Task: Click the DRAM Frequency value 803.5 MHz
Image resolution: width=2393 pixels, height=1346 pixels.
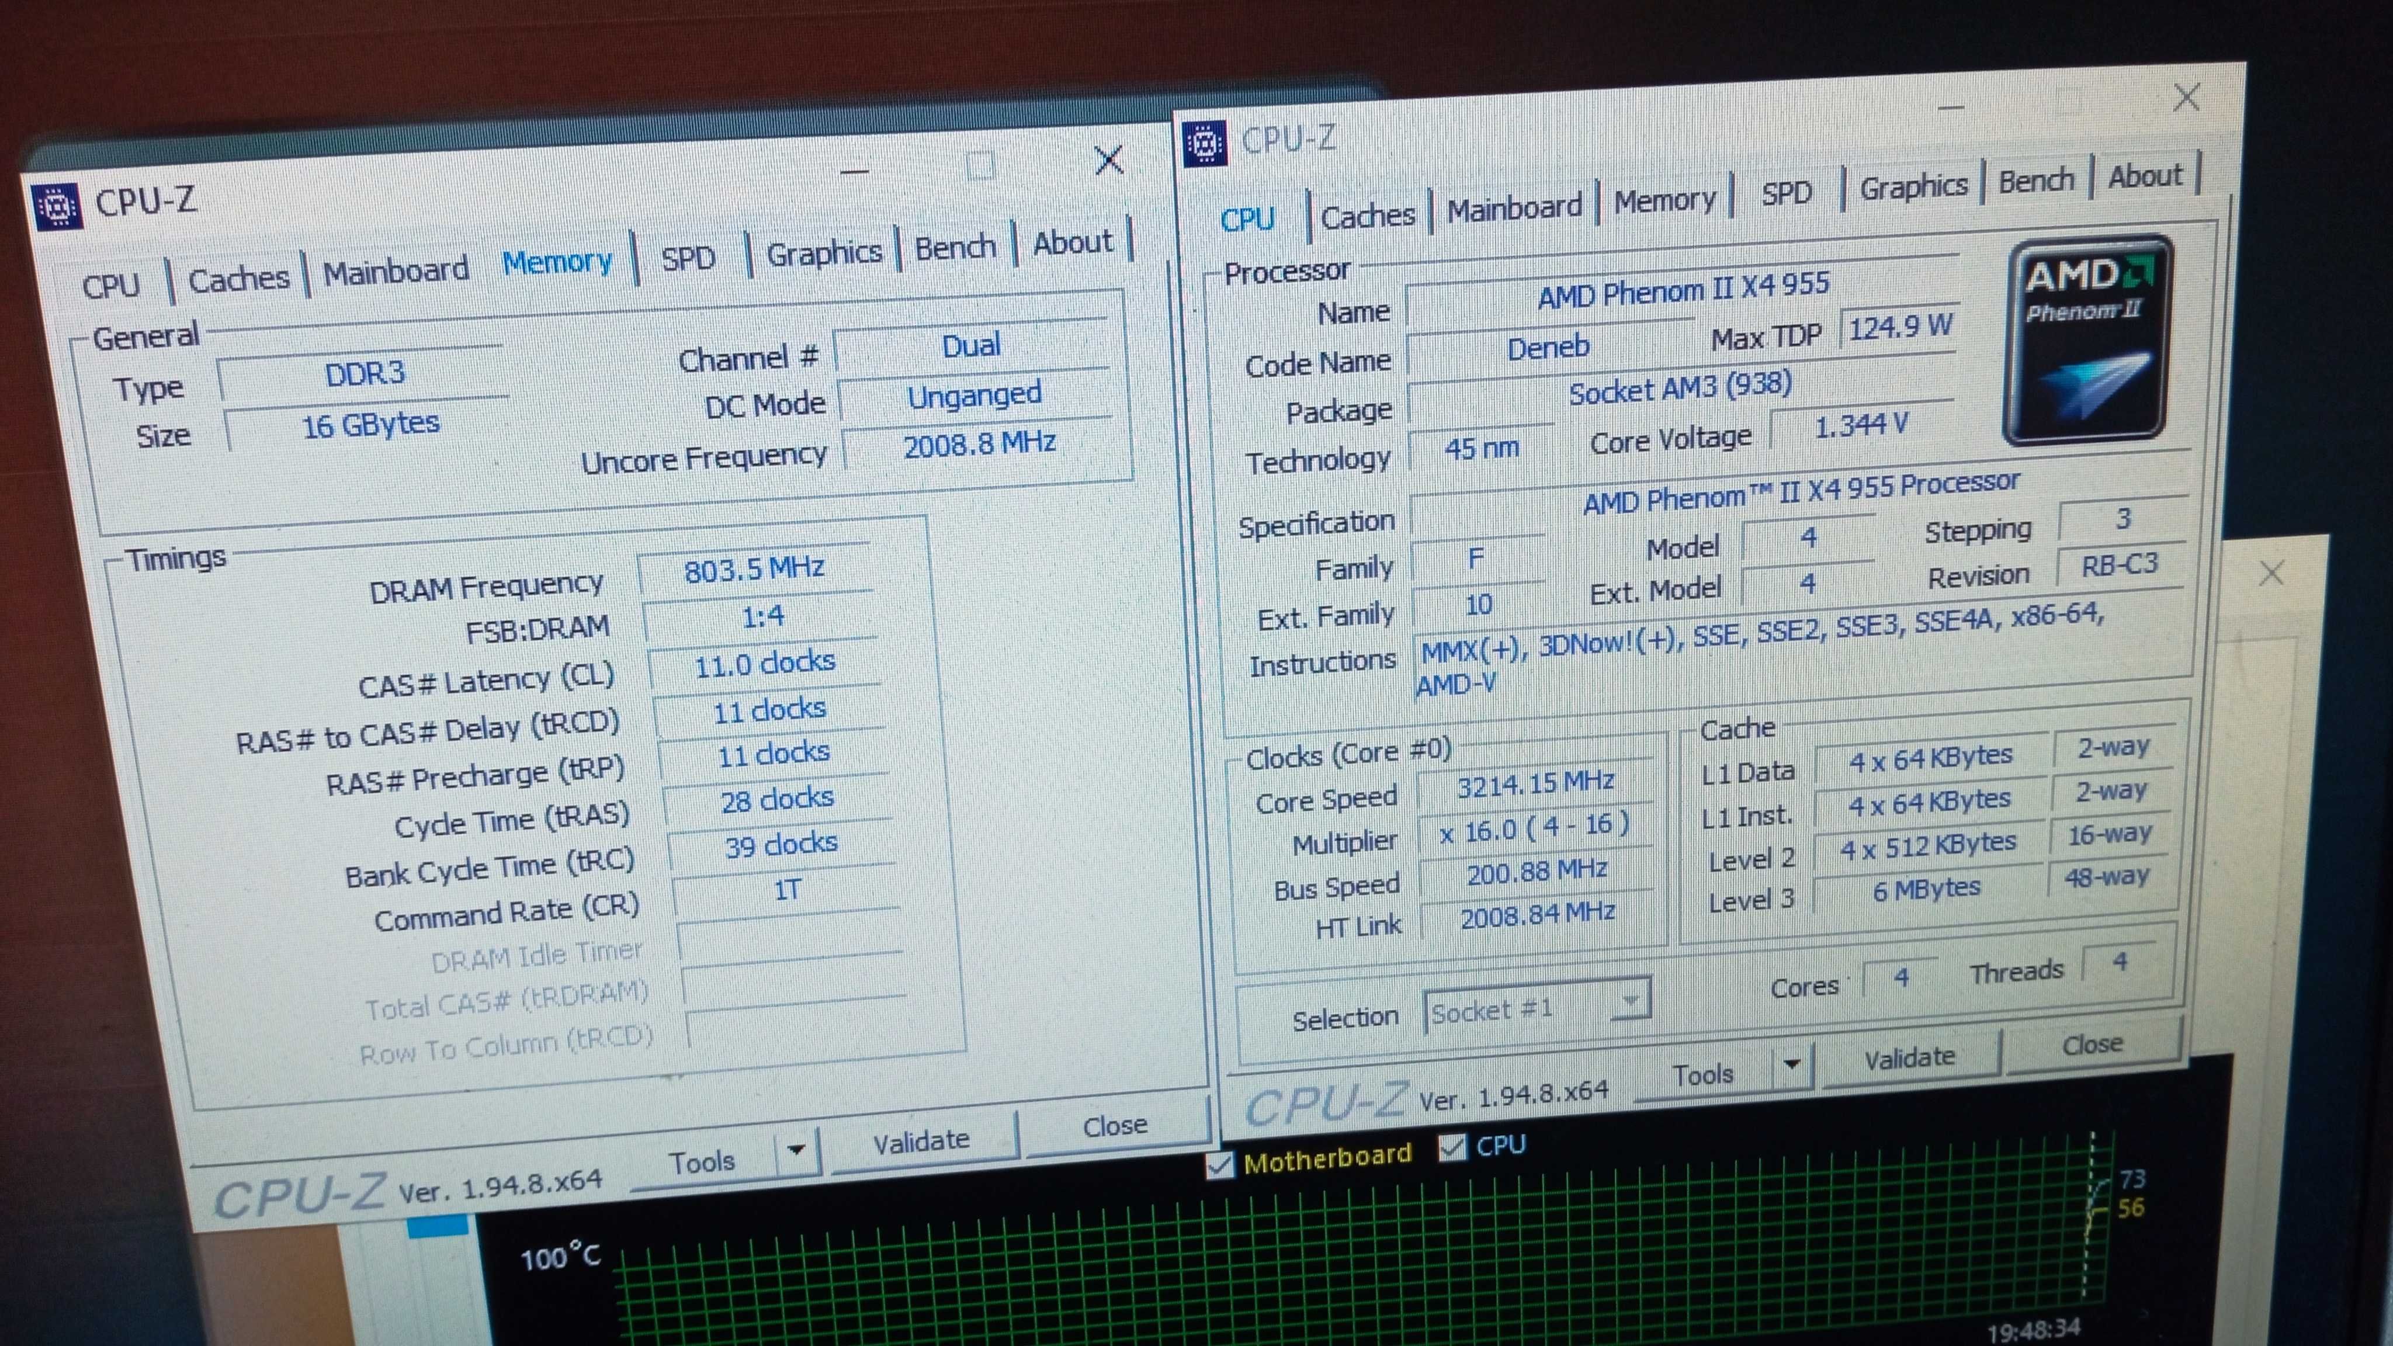Action: pyautogui.click(x=754, y=568)
